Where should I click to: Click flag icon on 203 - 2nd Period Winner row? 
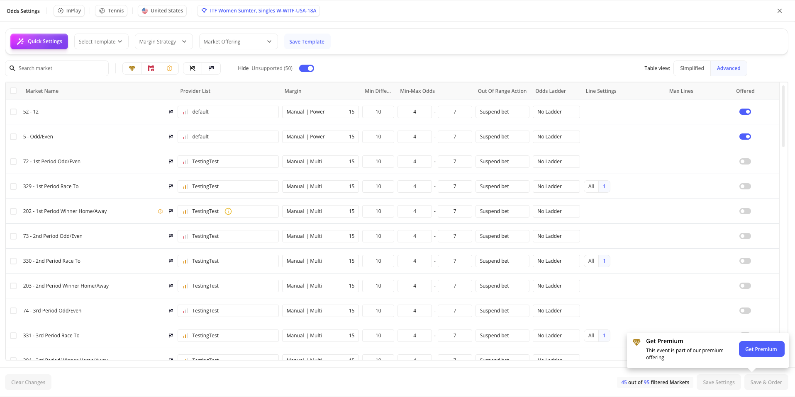[171, 286]
